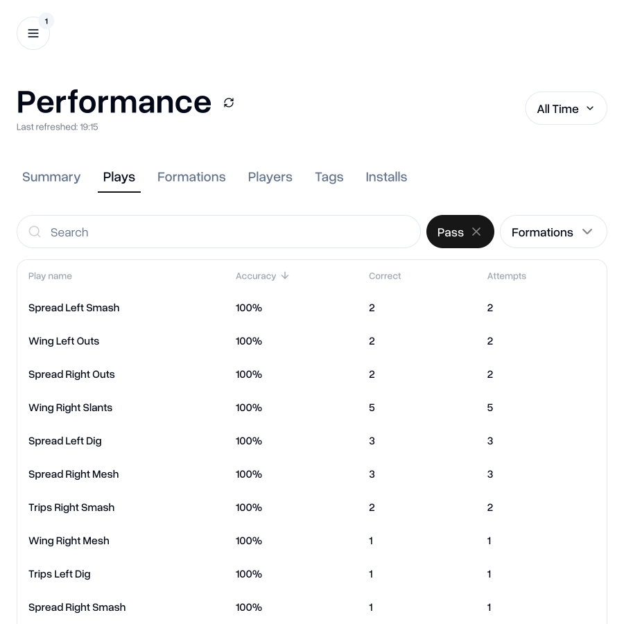Image resolution: width=624 pixels, height=624 pixels.
Task: Toggle the Pass filter chip
Action: [x=451, y=232]
